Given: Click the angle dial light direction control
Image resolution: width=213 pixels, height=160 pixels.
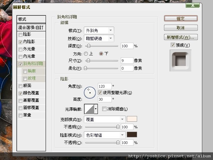Looking at the screenshot, I should [x=90, y=93].
